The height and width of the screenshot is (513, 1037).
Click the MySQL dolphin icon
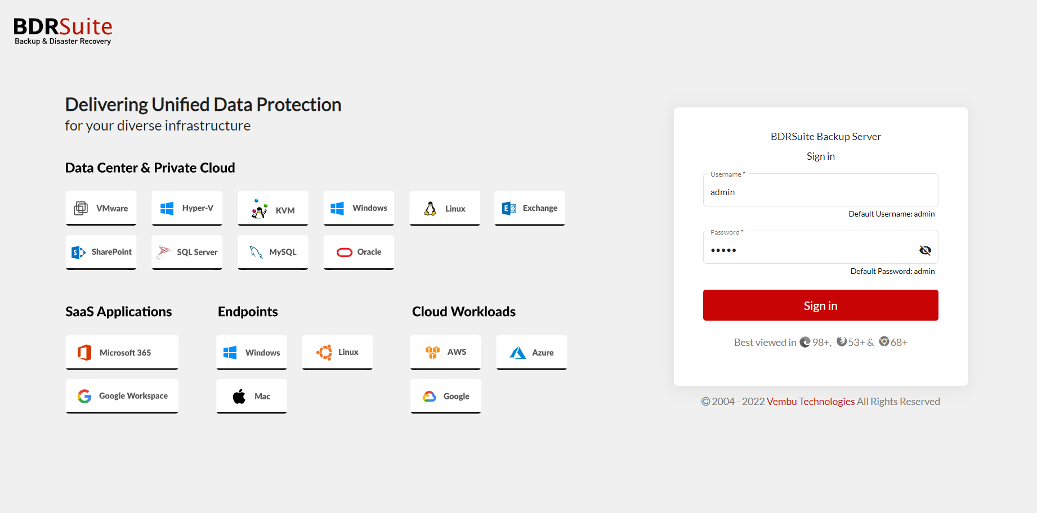click(256, 253)
